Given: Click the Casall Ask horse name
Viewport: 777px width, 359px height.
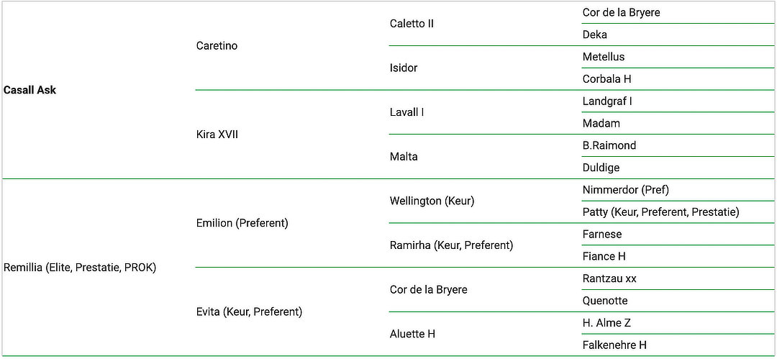Looking at the screenshot, I should [29, 90].
